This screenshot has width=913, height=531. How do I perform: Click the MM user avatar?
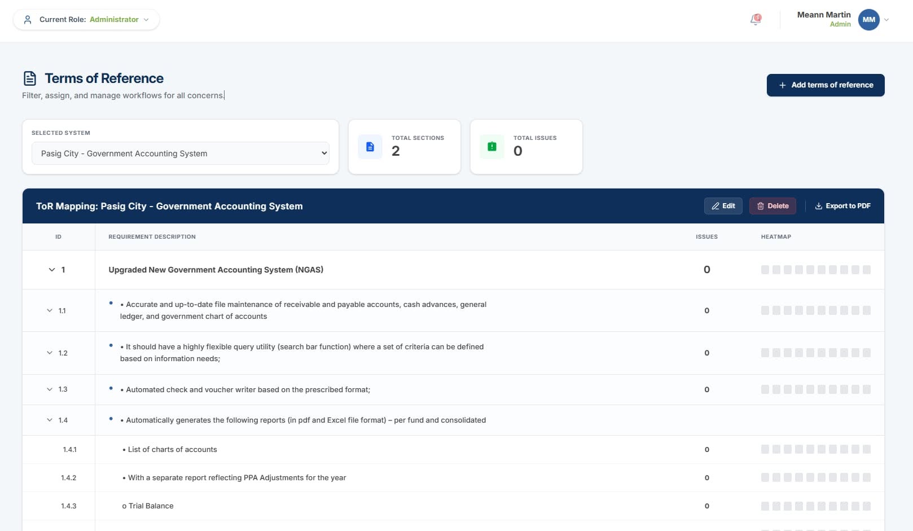[868, 20]
